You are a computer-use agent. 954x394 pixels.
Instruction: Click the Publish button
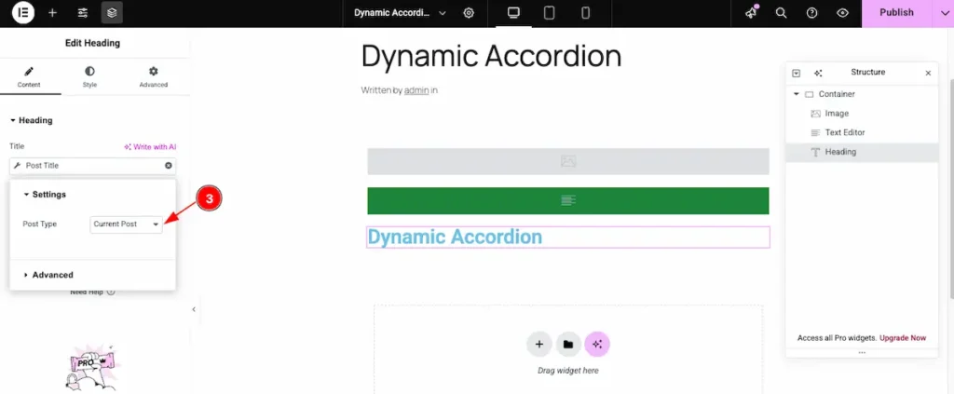click(x=896, y=13)
